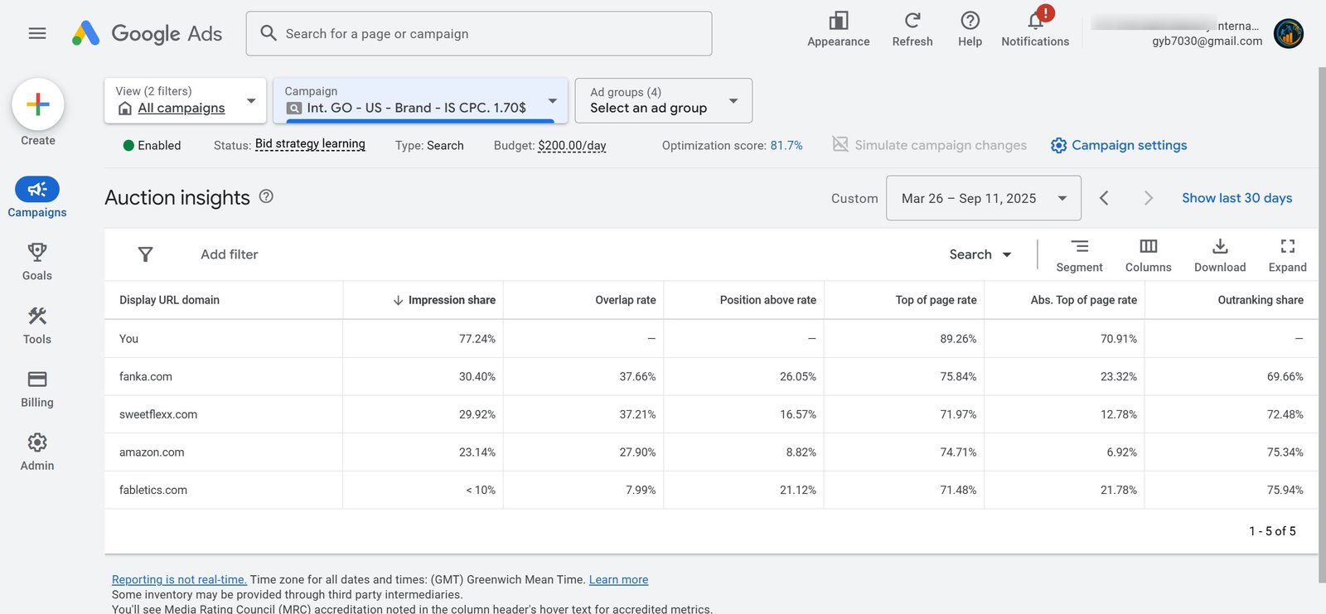
Task: Go to the next date range
Action: tap(1149, 198)
